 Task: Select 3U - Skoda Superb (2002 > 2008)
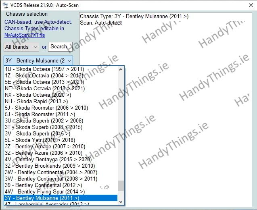tap(61, 121)
